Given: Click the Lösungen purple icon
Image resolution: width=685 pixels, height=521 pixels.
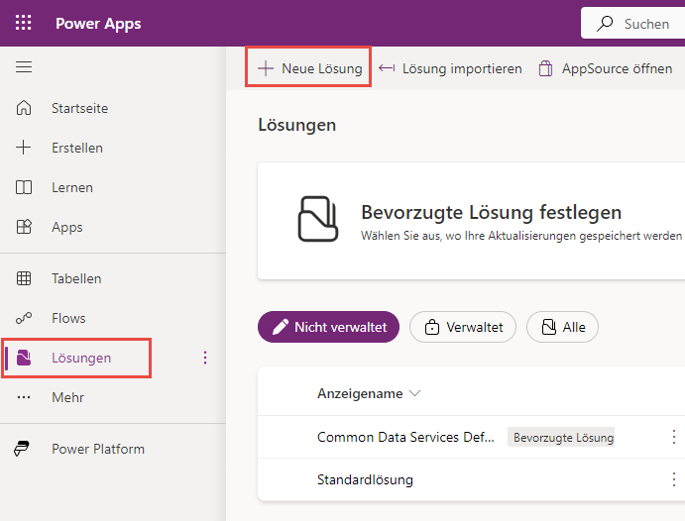Looking at the screenshot, I should click(24, 358).
